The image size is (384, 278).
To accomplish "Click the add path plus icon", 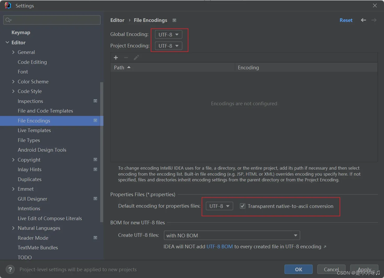I will coord(116,58).
